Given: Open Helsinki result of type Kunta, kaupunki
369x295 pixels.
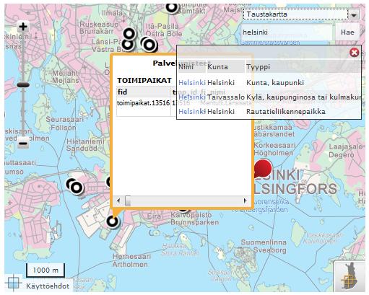Looking at the screenshot, I should 192,83.
